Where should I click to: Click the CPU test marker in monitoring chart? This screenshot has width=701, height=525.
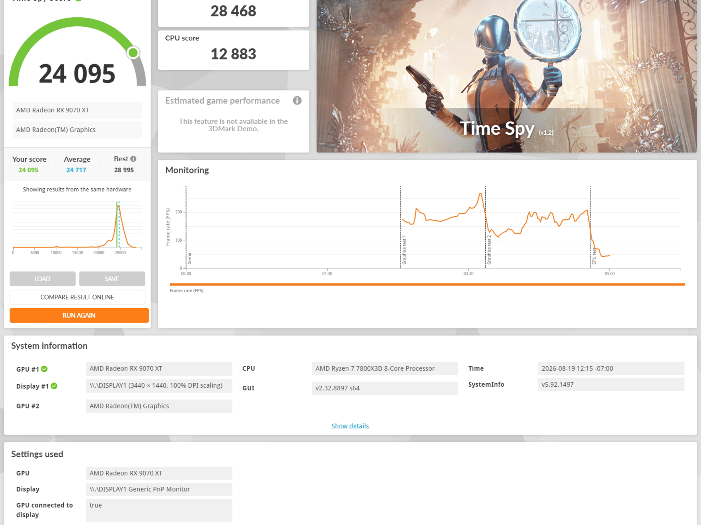[594, 256]
